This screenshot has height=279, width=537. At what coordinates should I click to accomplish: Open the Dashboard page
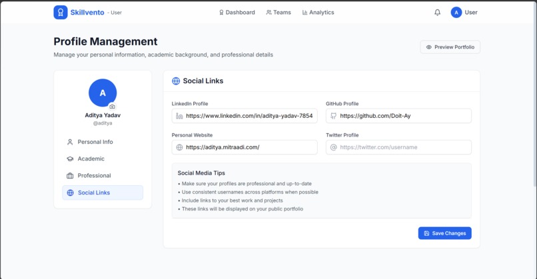[237, 13]
